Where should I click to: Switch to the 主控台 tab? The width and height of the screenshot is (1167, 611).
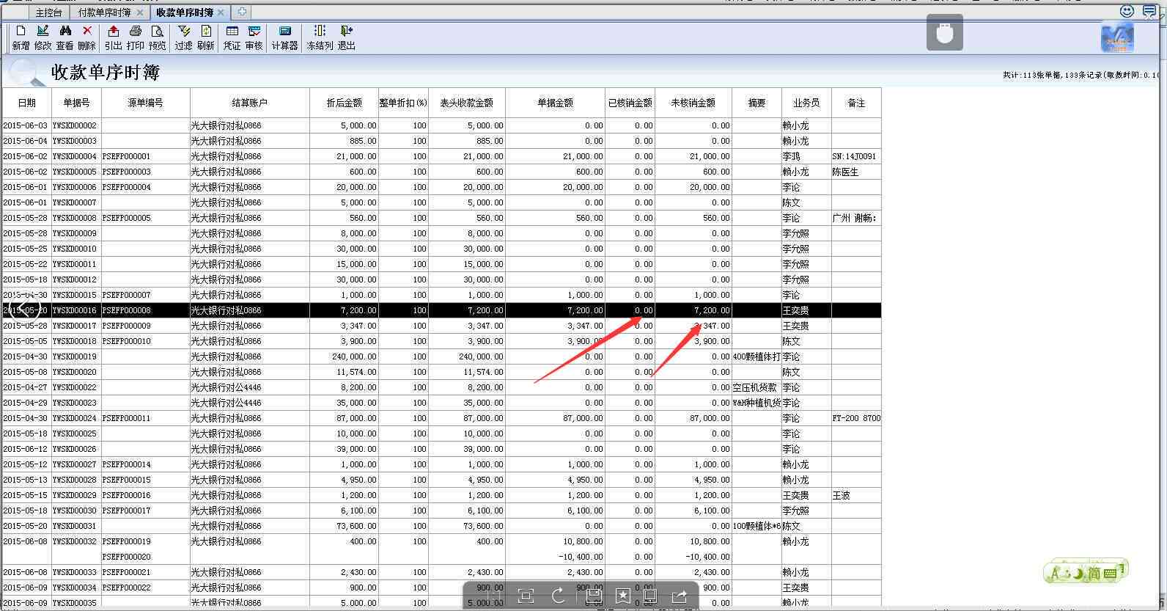[x=49, y=12]
